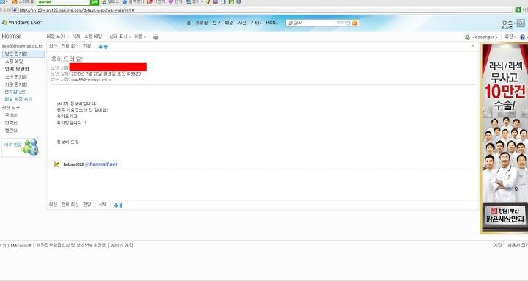Click the butterfly icon beside hanmail address
Screen dimensions: 528x281
click(56, 164)
